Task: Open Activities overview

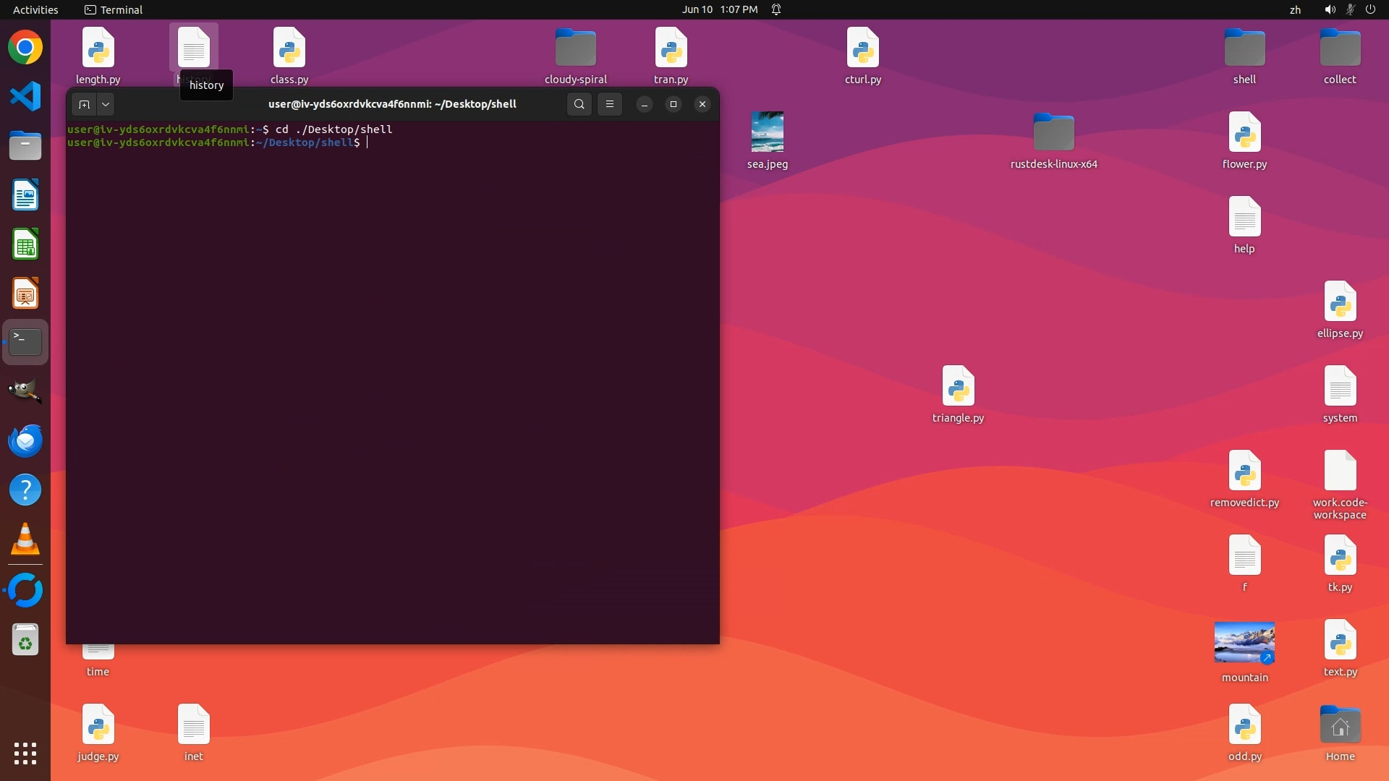Action: tap(35, 9)
